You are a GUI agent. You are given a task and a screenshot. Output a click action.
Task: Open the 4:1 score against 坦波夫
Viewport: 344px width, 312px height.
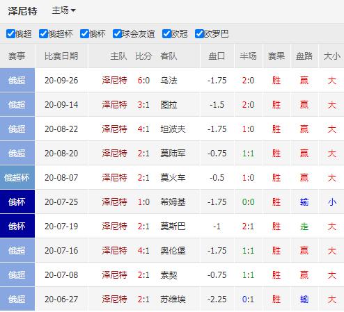[143, 129]
